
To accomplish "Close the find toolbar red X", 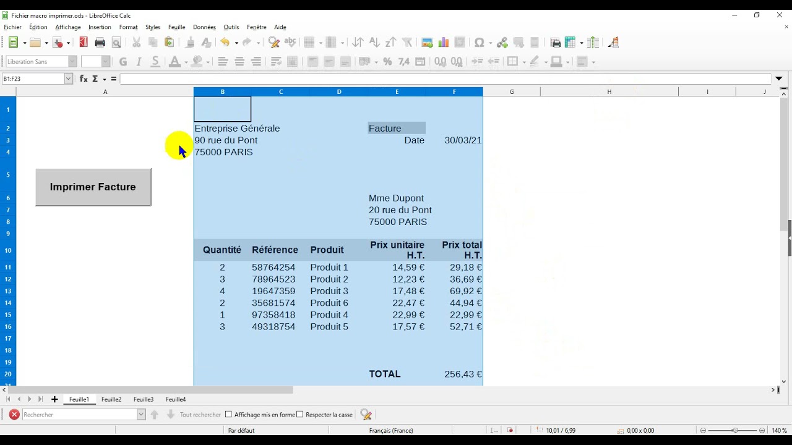I will 14,415.
